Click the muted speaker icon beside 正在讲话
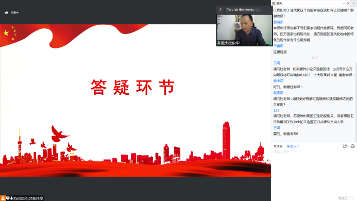Image resolution: width=357 pixels, height=201 pixels. click(220, 10)
